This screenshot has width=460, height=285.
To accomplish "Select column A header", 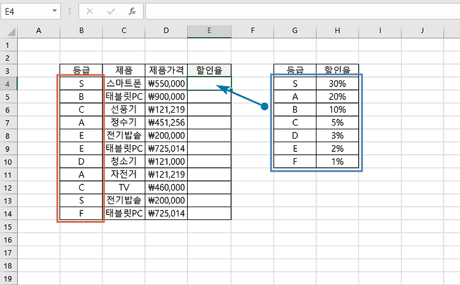I will pyautogui.click(x=39, y=31).
